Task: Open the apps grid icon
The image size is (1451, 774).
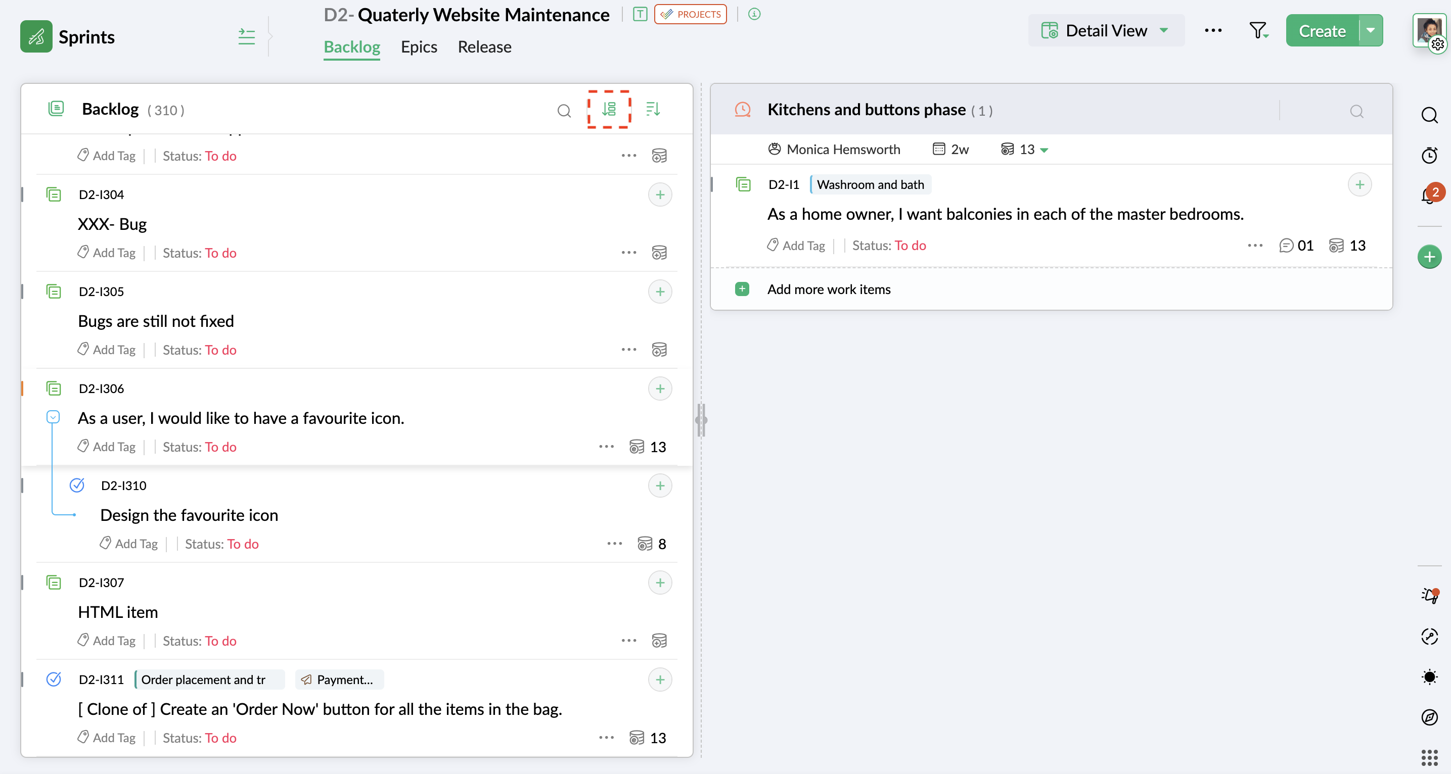Action: (x=1430, y=758)
